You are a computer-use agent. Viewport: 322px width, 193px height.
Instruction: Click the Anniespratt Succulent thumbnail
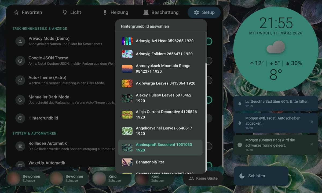(127, 147)
